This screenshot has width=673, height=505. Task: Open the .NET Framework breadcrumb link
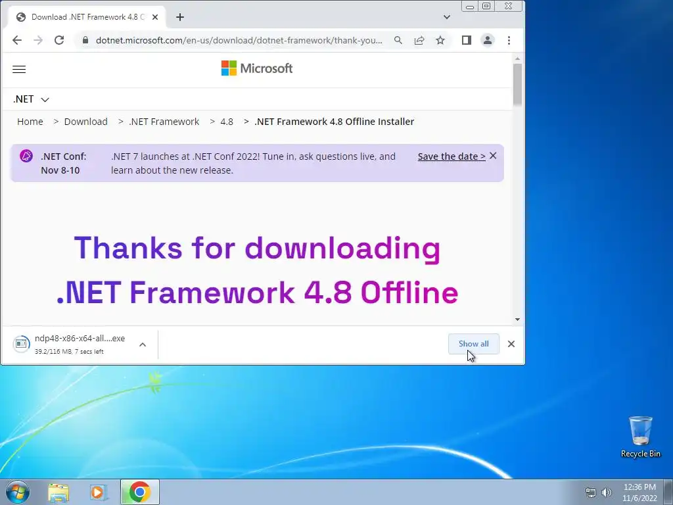164,122
